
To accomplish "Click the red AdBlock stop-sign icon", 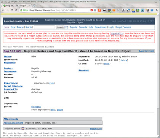I will coord(92,10).
